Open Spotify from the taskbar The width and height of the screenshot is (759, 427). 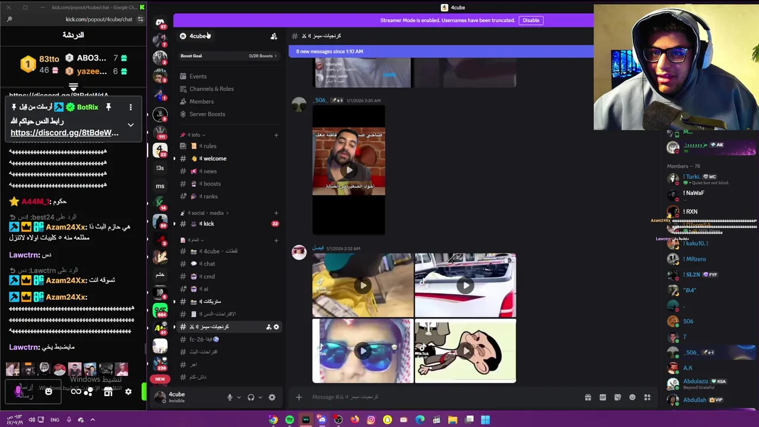289,420
